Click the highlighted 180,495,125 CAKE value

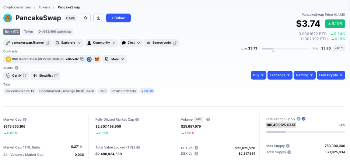tap(281, 125)
